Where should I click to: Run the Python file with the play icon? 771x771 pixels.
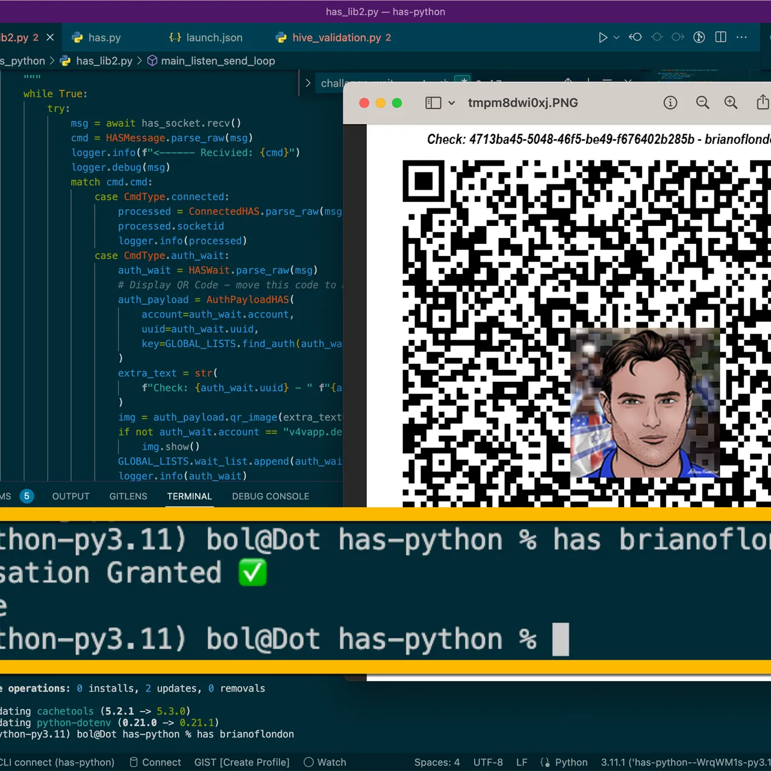pos(604,37)
